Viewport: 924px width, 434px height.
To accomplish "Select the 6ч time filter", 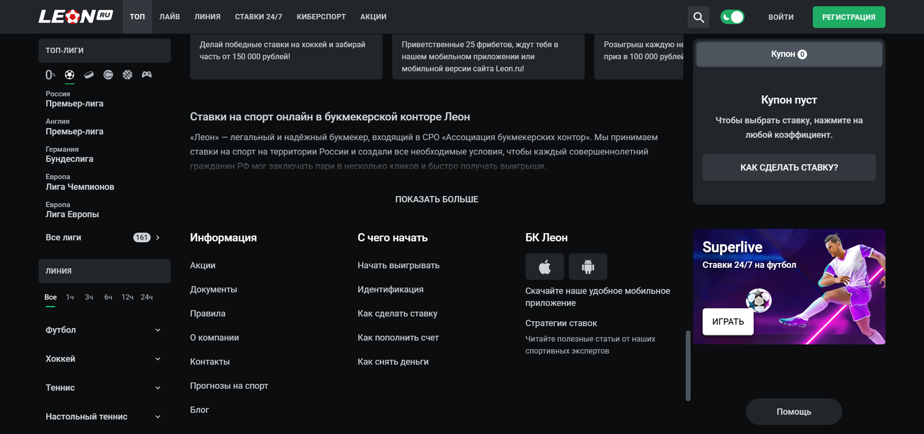I will coord(108,297).
